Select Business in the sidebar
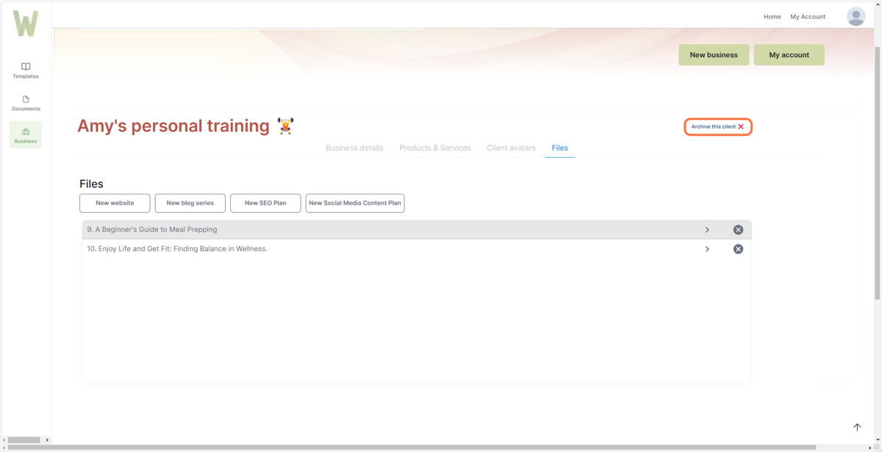 [26, 135]
